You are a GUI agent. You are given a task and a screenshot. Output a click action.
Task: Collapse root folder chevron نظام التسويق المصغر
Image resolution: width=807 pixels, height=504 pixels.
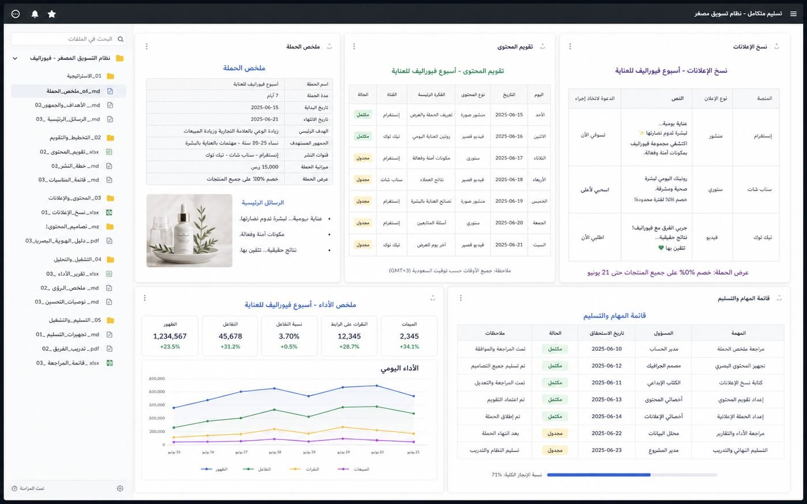(x=15, y=58)
